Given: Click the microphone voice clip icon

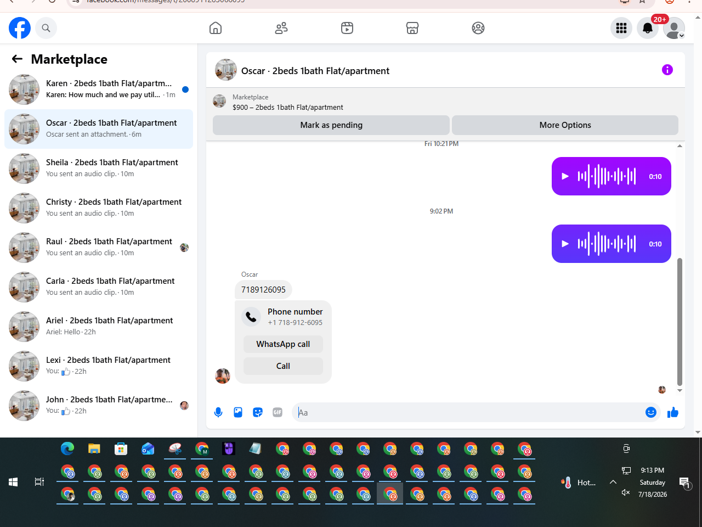Looking at the screenshot, I should pos(218,412).
